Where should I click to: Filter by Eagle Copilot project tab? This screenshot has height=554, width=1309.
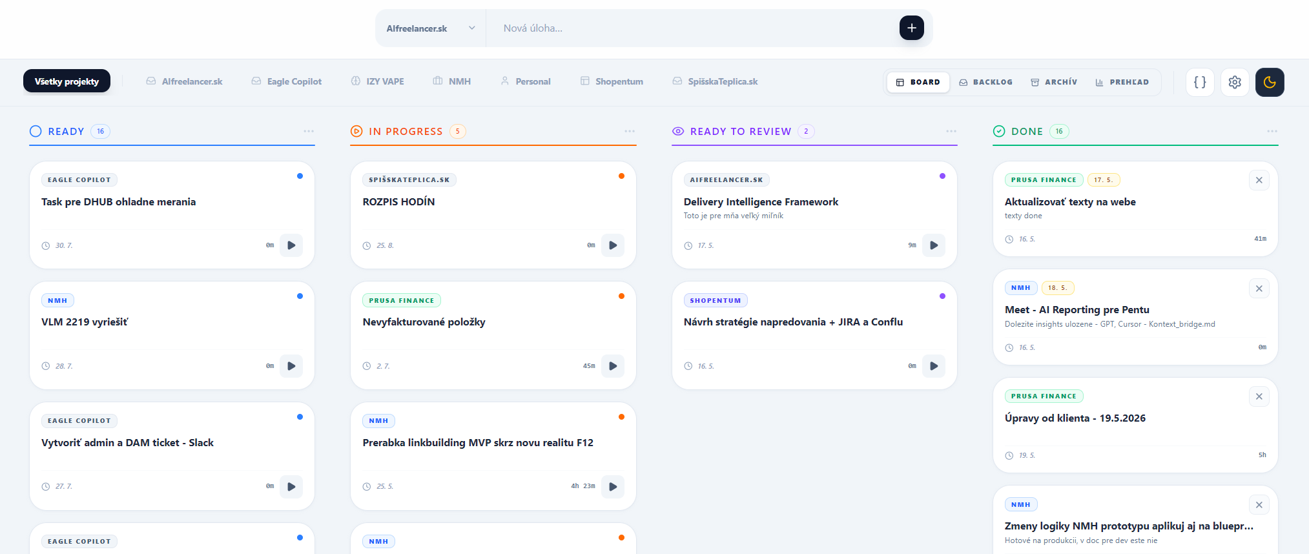286,81
